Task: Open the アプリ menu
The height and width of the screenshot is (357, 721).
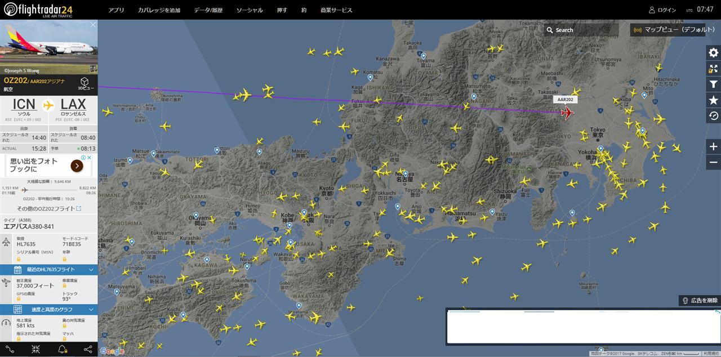Action: point(116,10)
